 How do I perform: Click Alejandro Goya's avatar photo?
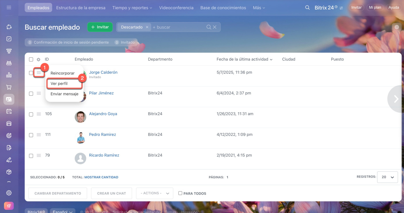(x=80, y=117)
